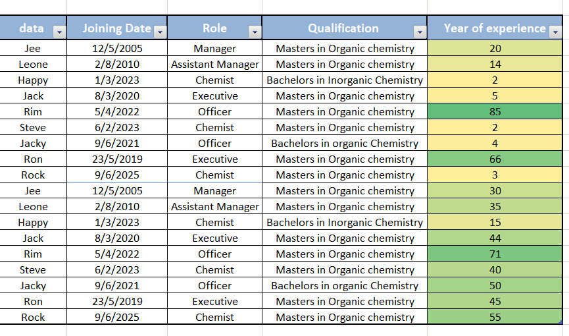Screen dimensions: 569x336
Task: Select the dark green cell with 85
Action: pos(495,111)
